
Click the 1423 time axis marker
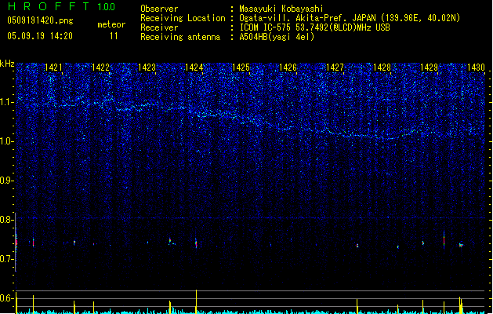[147, 68]
